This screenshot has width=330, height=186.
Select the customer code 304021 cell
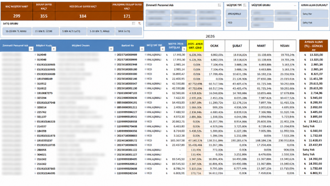[x=42, y=155]
